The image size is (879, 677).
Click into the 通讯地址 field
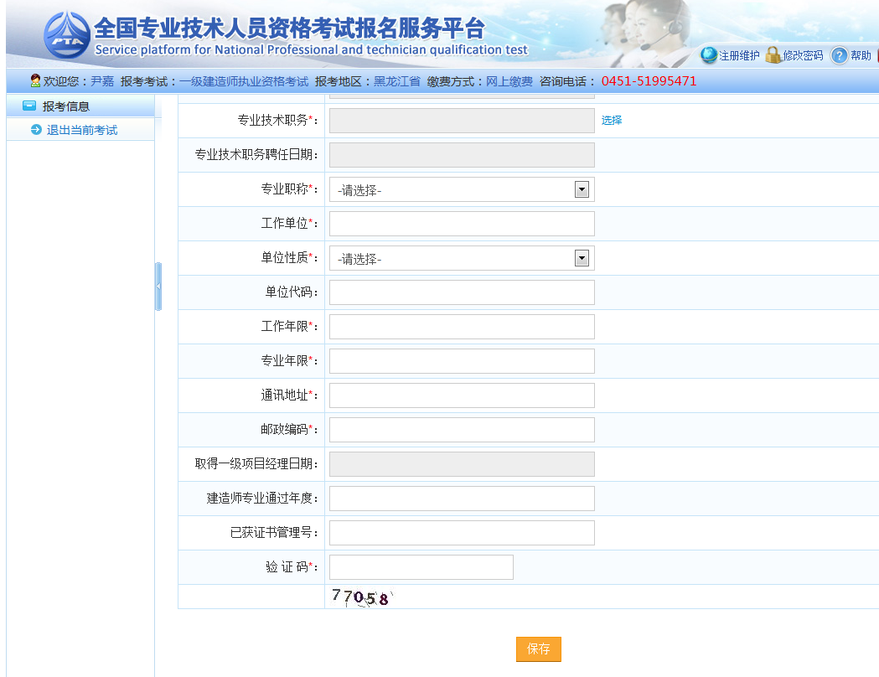(x=462, y=395)
